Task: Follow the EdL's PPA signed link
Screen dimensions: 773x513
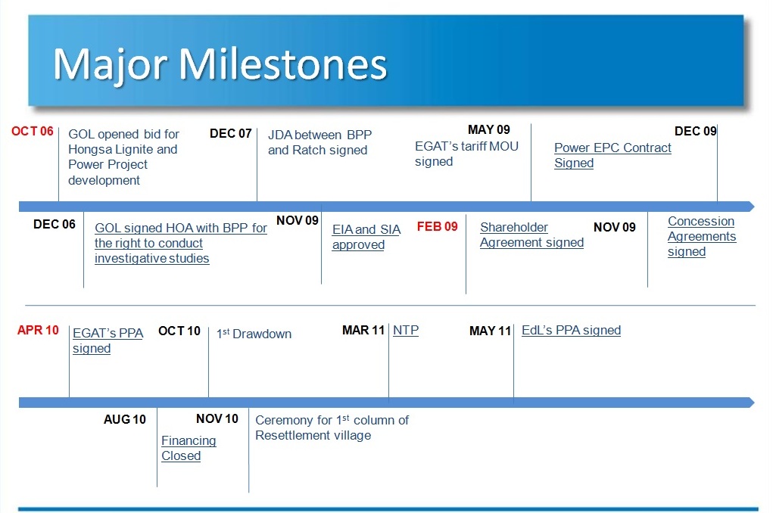Action: (571, 330)
